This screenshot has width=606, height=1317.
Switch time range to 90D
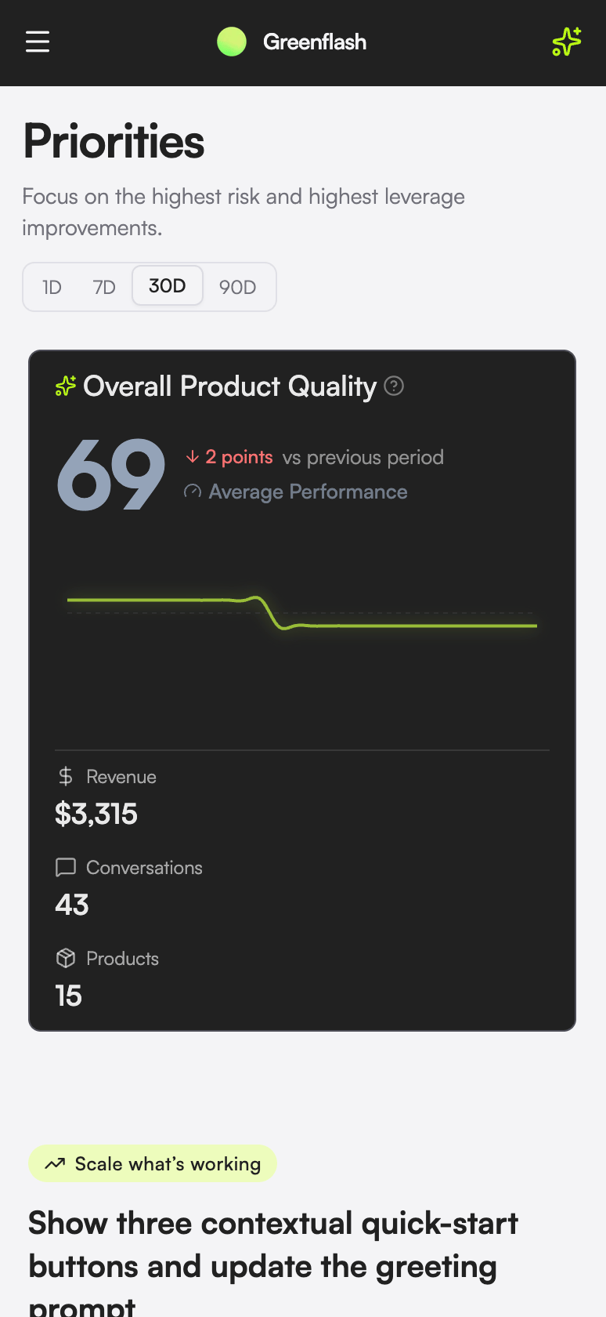pos(237,287)
